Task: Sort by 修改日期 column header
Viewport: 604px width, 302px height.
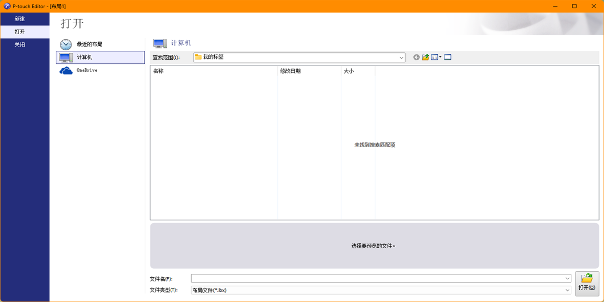Action: click(310, 71)
